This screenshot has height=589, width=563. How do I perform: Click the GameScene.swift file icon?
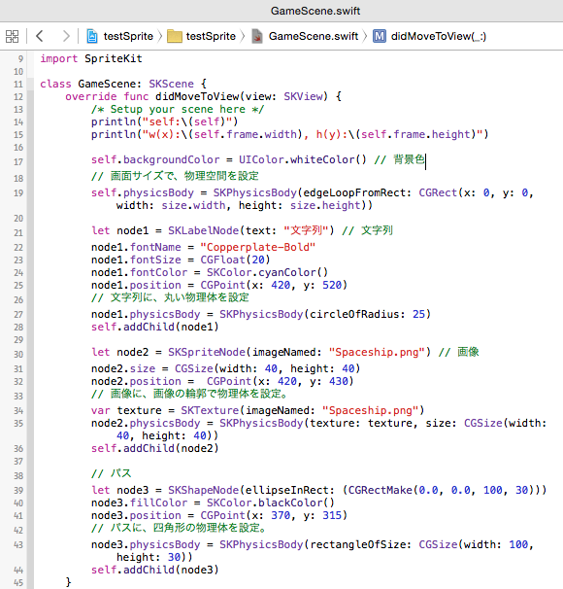point(257,36)
